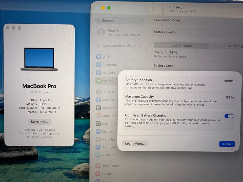Switch to Last 24 Hours tab

tap(181, 45)
